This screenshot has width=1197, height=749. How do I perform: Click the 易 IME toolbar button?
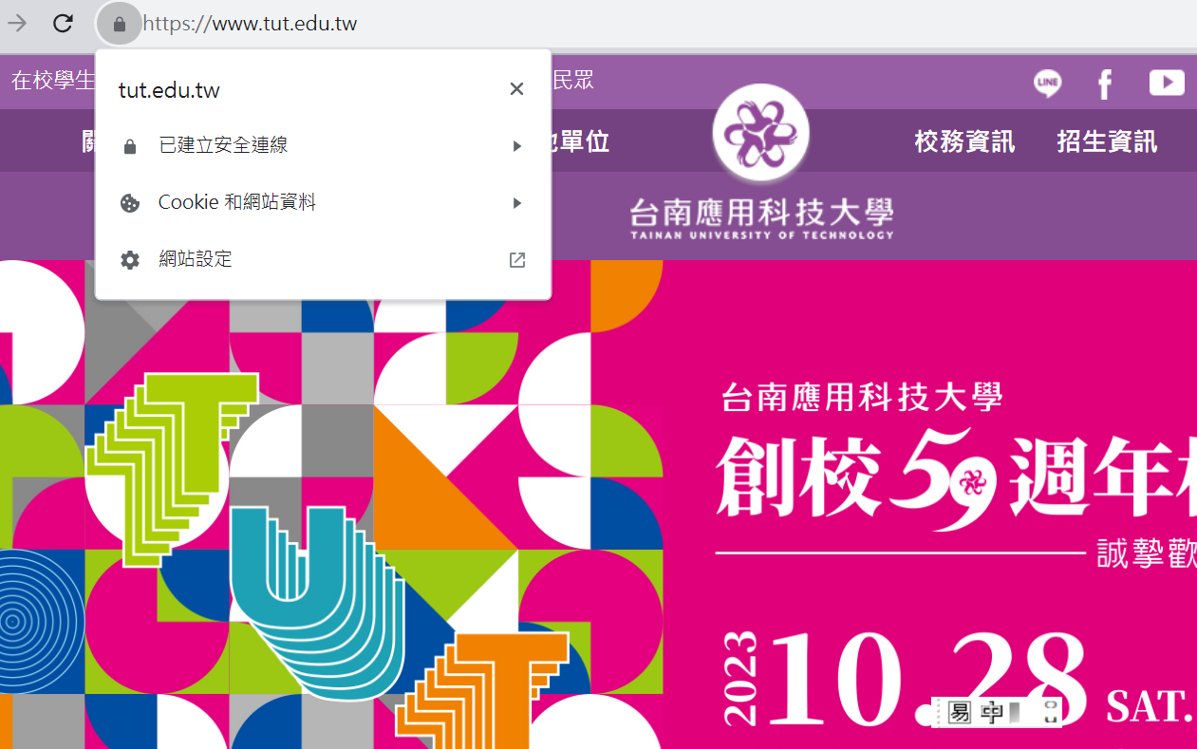pos(960,712)
